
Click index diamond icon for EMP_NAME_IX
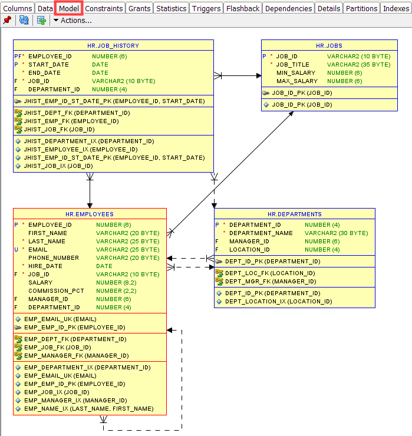[18, 409]
